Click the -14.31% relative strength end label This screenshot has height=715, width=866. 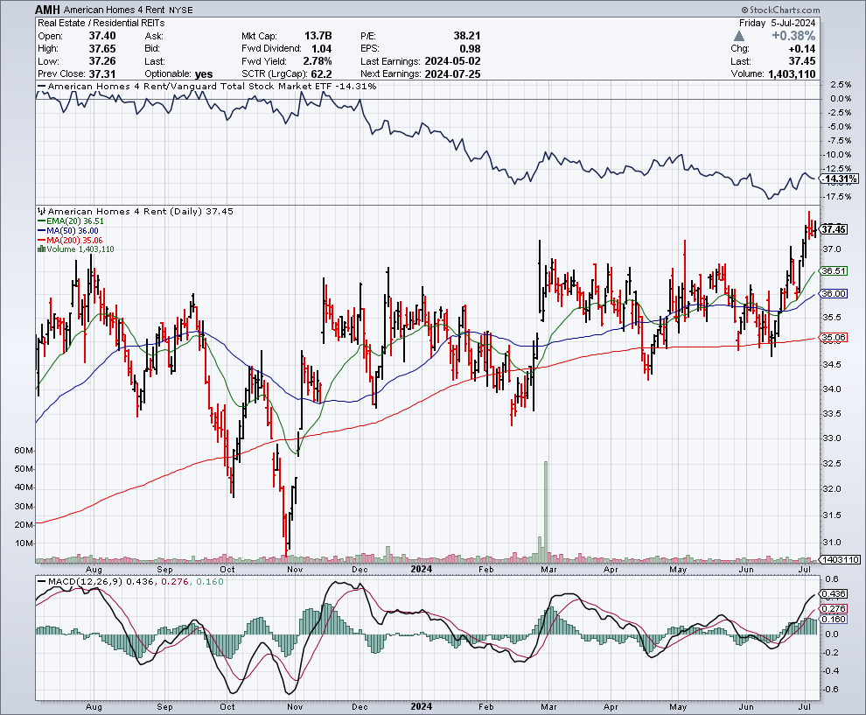(x=839, y=179)
